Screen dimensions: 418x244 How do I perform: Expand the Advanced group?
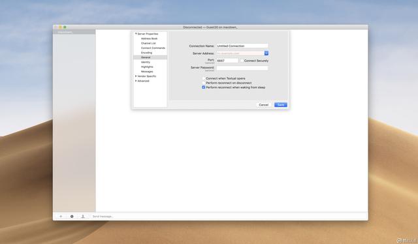click(x=136, y=81)
